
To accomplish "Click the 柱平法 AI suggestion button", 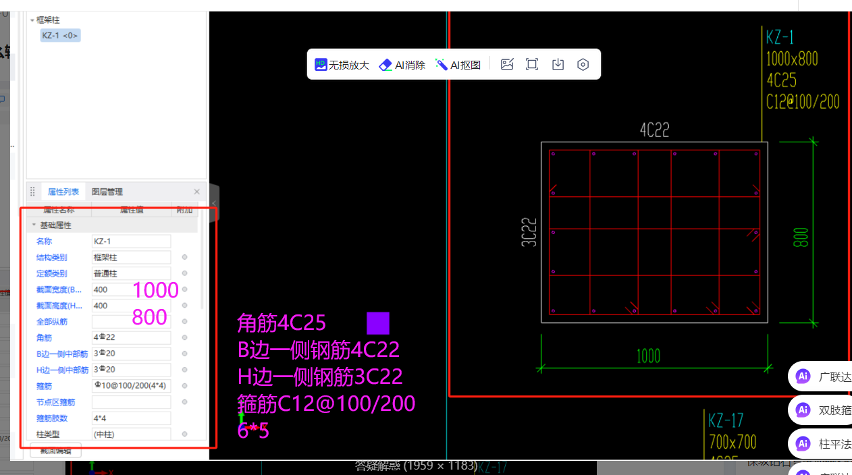I will [820, 443].
